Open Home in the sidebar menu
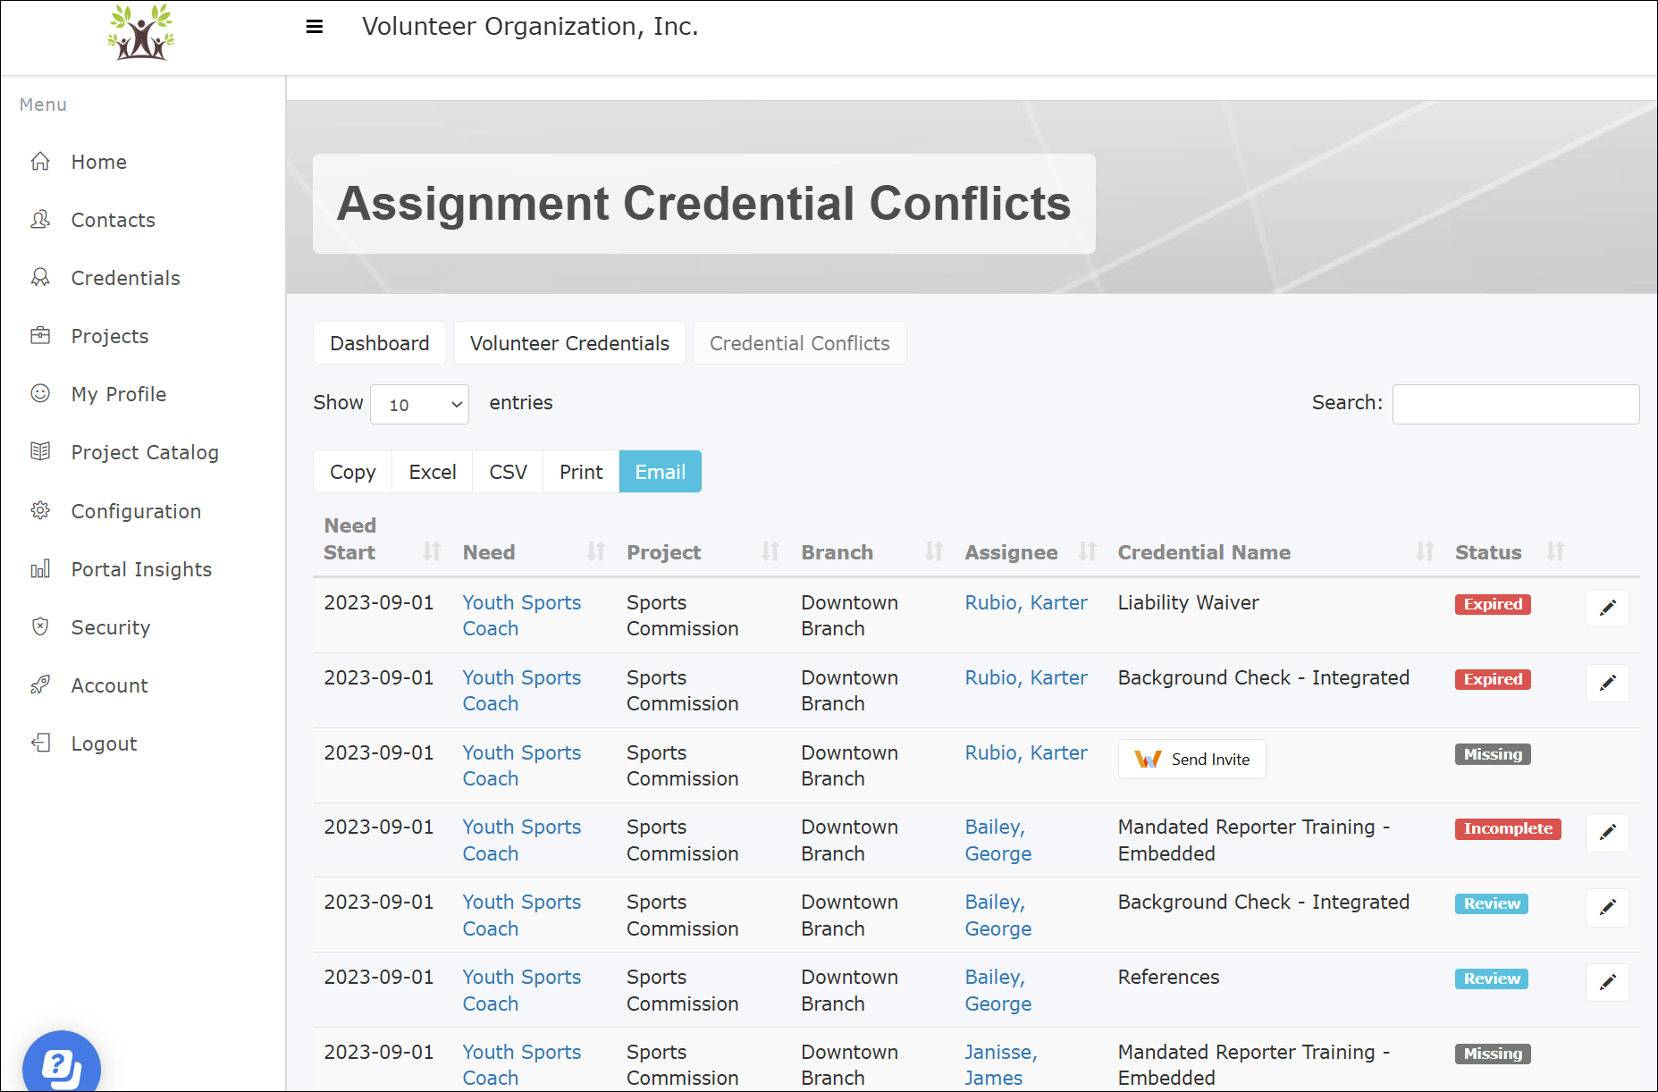1658x1092 pixels. point(99,162)
